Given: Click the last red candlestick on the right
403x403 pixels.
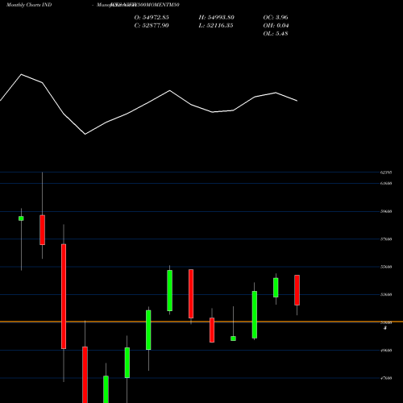Looking at the screenshot, I should click(x=297, y=290).
